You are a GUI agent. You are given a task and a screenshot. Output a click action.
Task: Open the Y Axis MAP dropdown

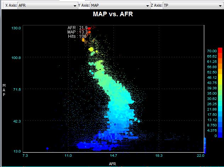(120, 5)
